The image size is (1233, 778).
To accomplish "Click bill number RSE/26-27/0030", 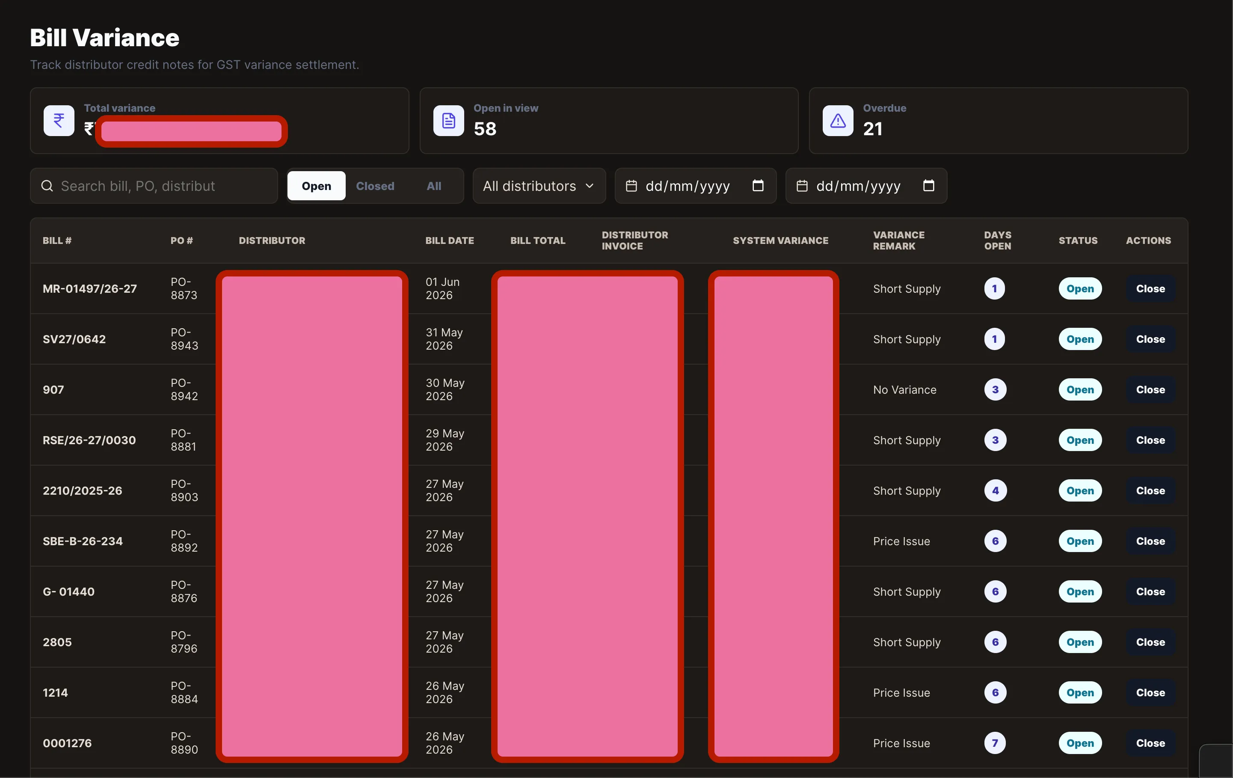I will (89, 440).
